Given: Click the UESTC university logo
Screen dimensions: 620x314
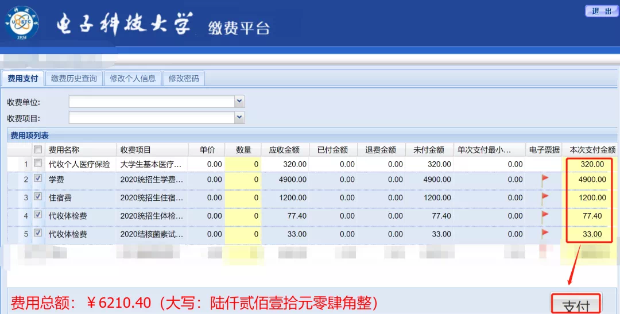Looking at the screenshot, I should [x=22, y=23].
